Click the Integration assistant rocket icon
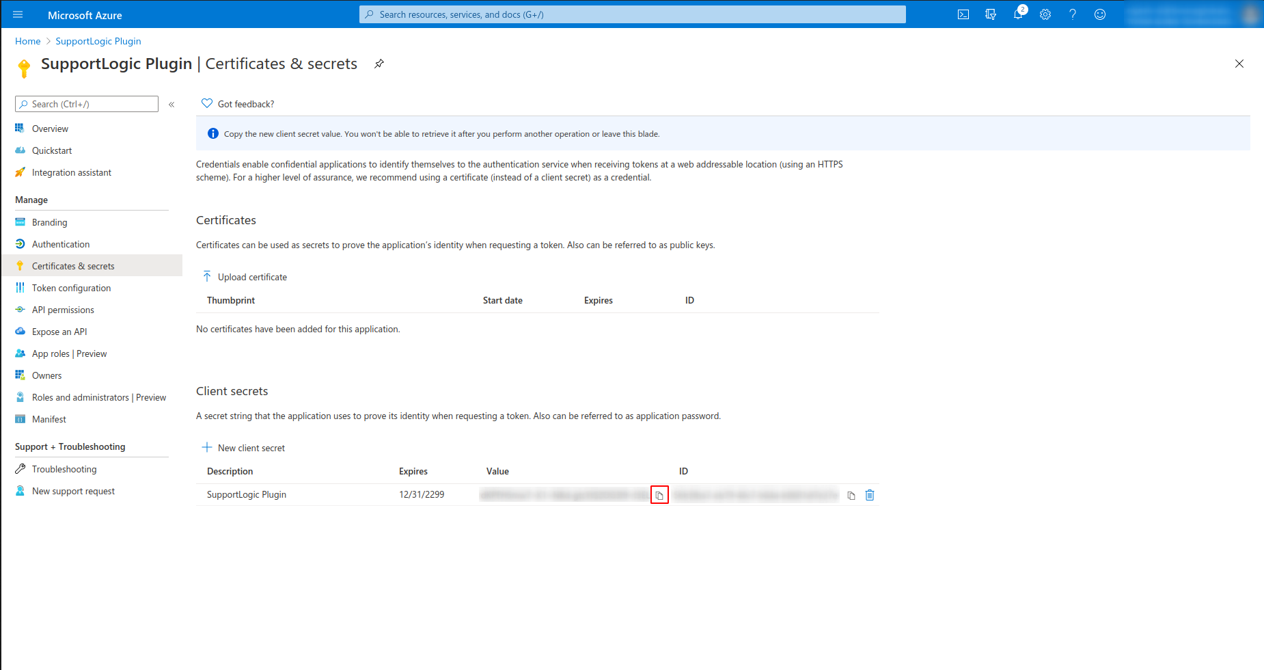Image resolution: width=1264 pixels, height=670 pixels. point(20,172)
